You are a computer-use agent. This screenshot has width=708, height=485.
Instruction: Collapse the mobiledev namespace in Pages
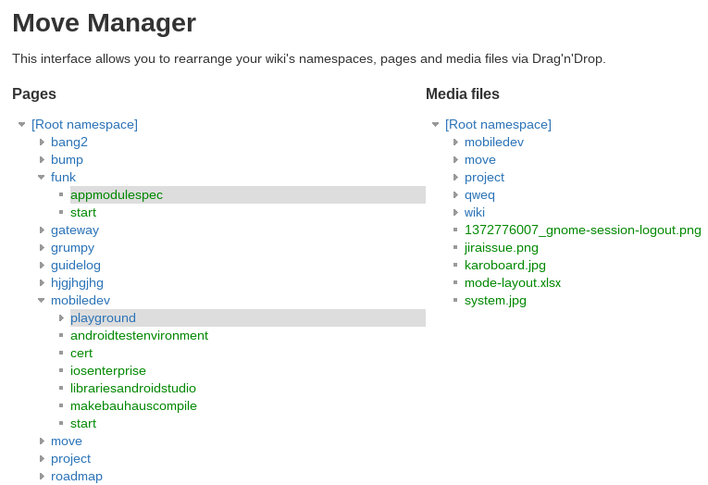(41, 300)
